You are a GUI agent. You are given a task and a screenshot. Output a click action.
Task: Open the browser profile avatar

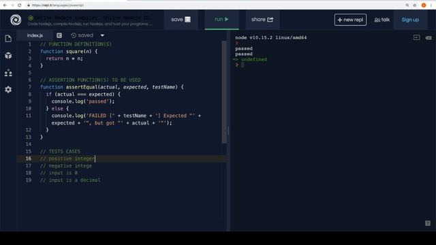pos(424,5)
